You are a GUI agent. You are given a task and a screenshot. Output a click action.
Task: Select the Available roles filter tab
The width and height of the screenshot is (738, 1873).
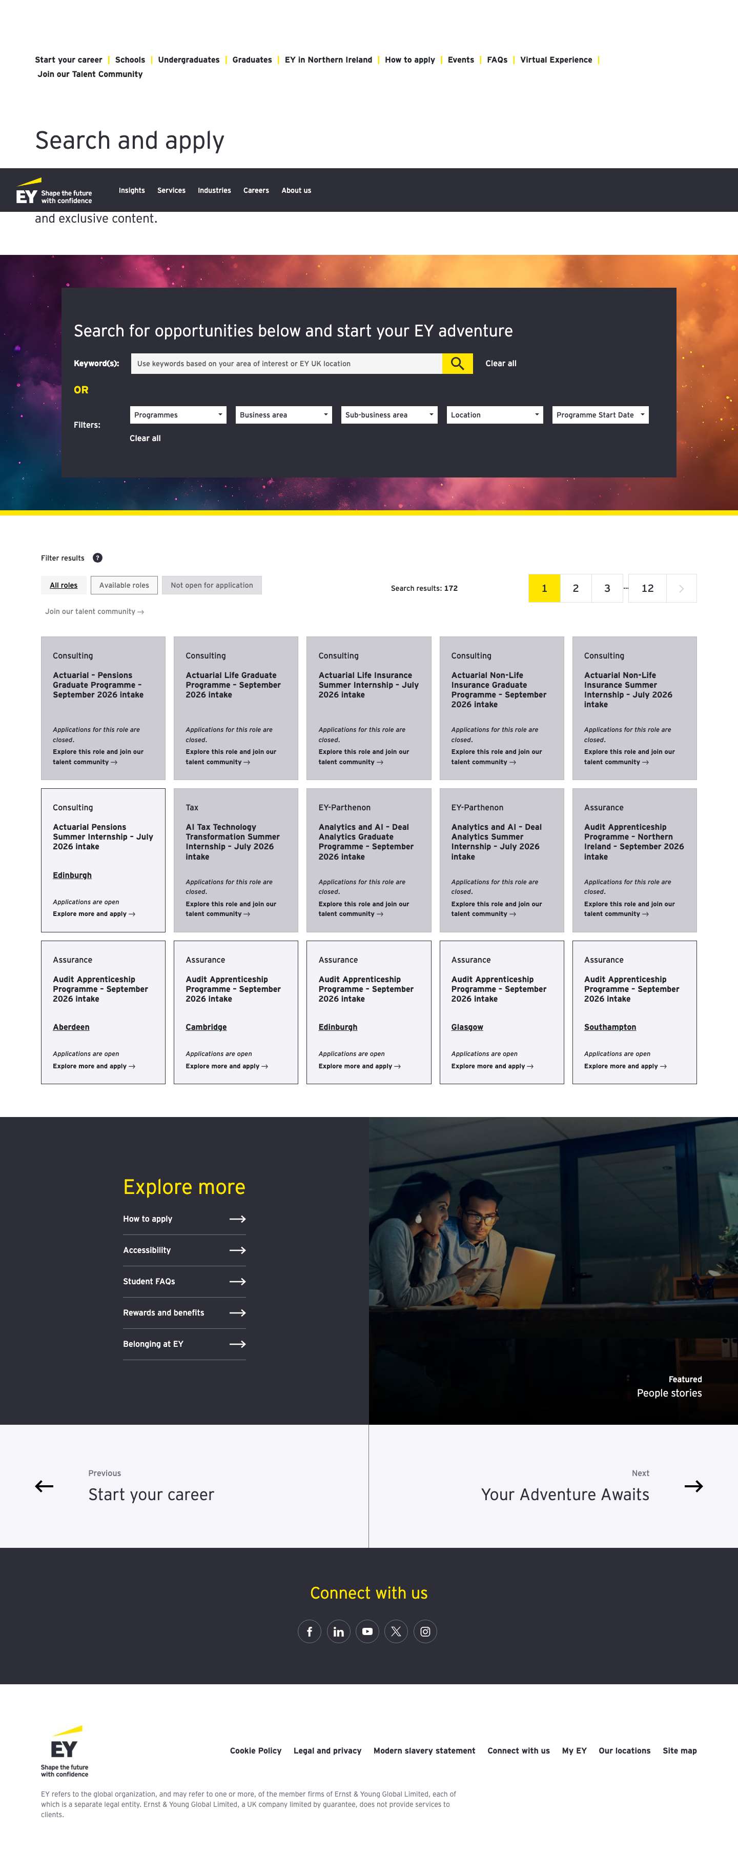pyautogui.click(x=124, y=585)
